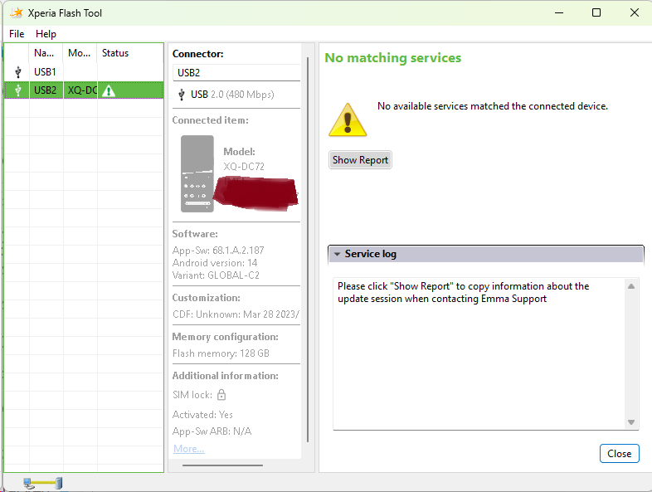Viewport: 652px width, 492px height.
Task: Click Android version: 14 text
Action: 215,263
